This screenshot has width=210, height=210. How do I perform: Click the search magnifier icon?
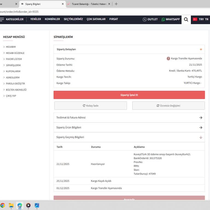click(x=186, y=19)
